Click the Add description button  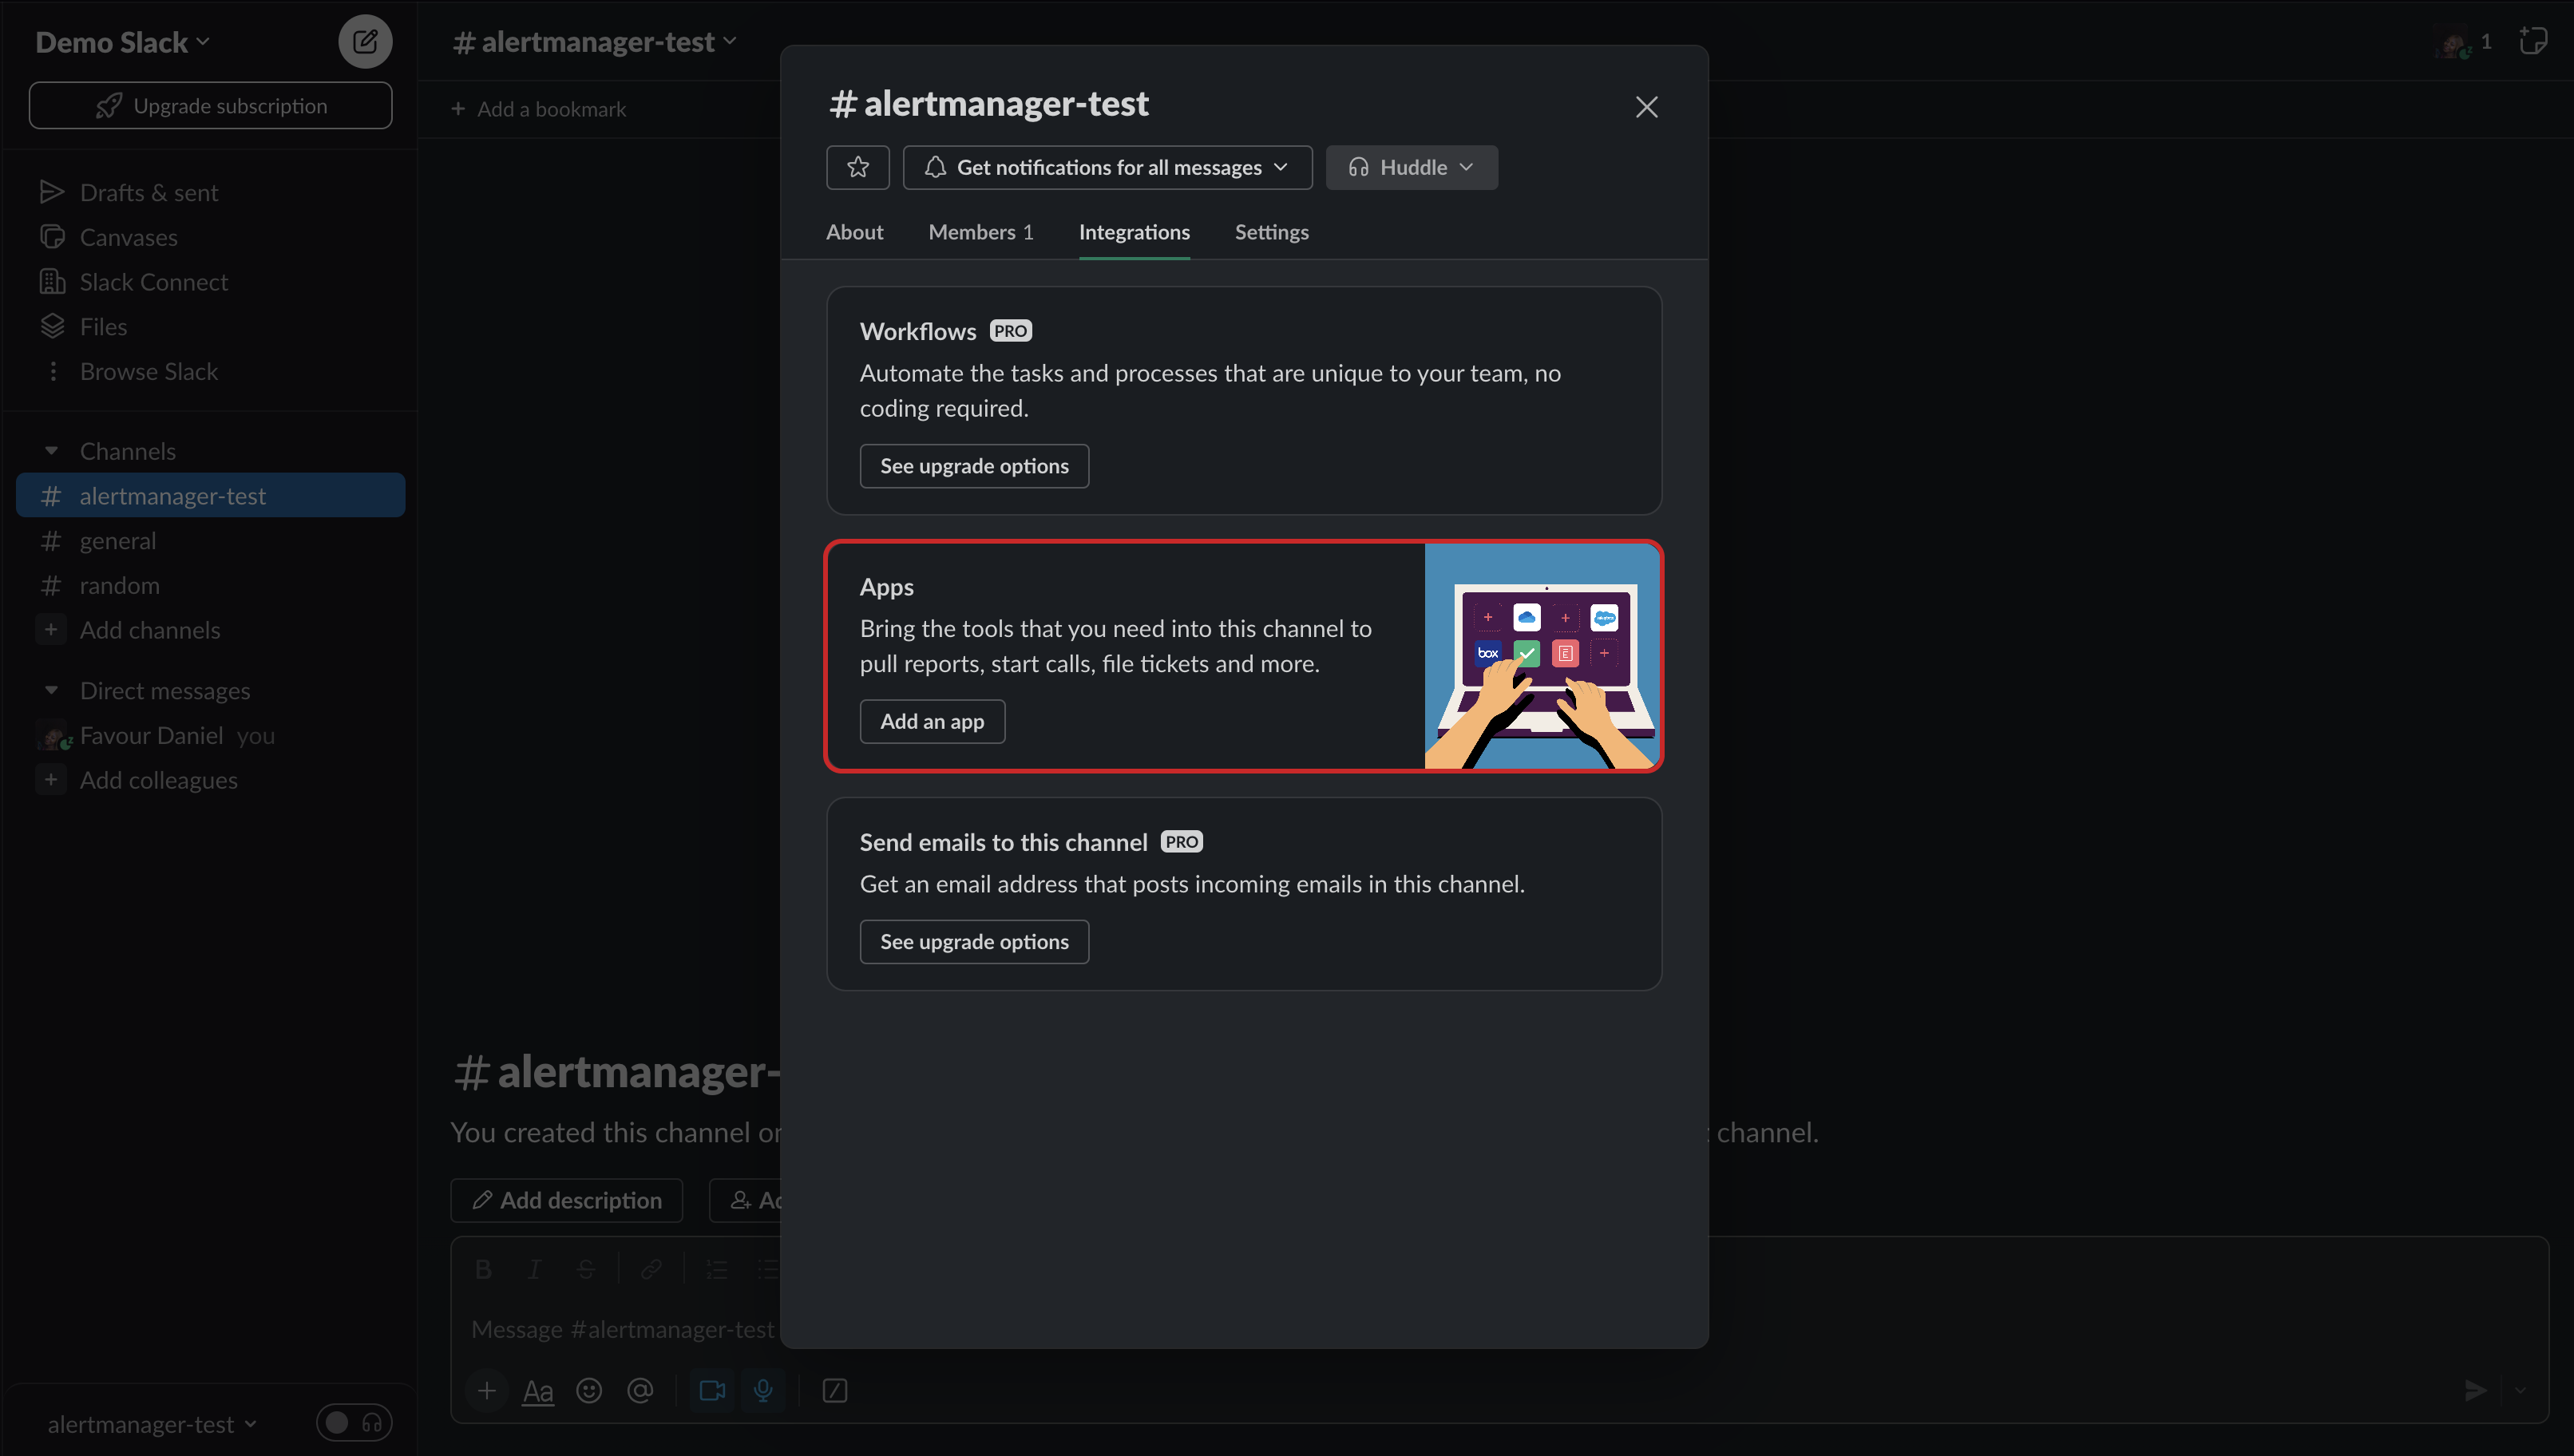click(x=567, y=1201)
